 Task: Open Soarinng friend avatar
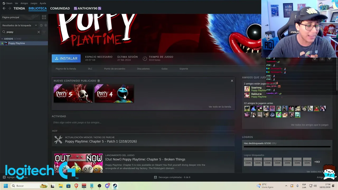coord(247,89)
